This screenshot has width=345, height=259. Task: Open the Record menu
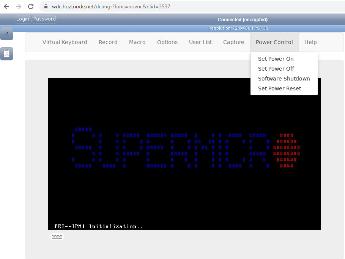[x=108, y=42]
